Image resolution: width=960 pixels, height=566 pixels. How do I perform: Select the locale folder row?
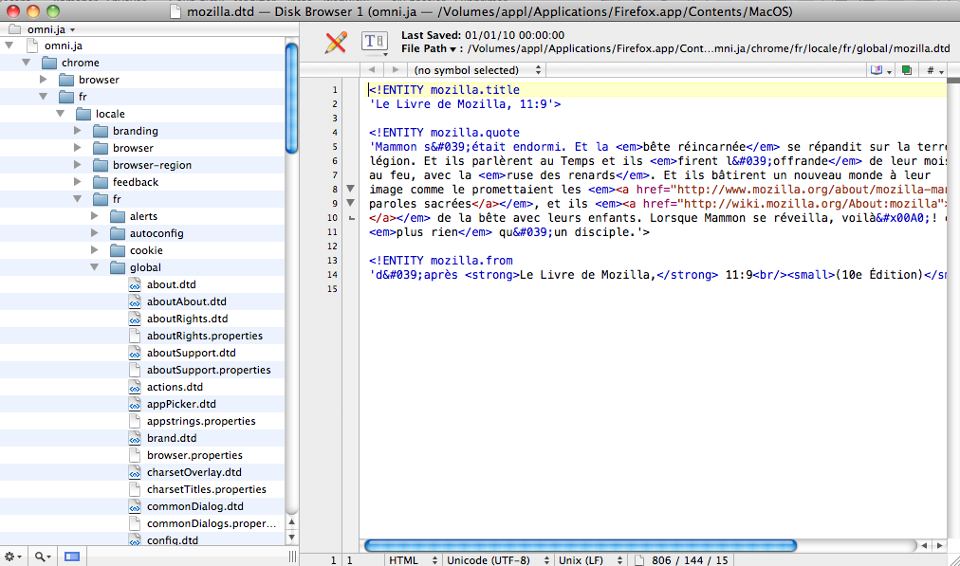pyautogui.click(x=142, y=114)
